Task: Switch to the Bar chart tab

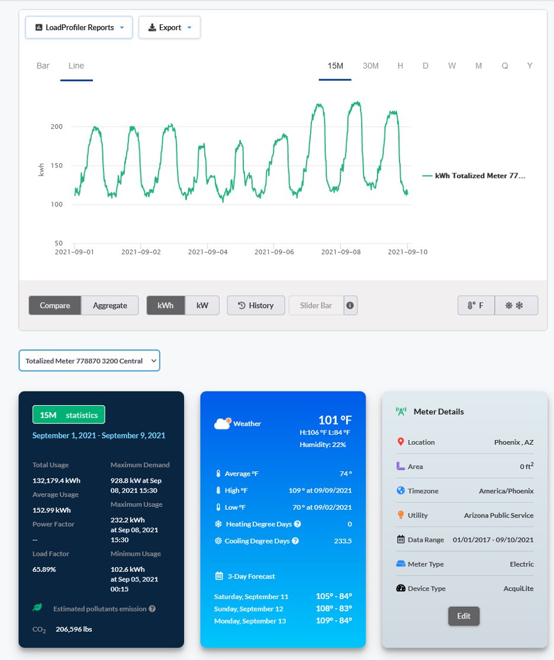Action: point(42,66)
